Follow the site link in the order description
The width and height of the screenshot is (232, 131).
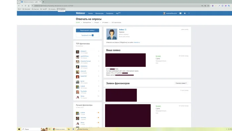[137, 43]
